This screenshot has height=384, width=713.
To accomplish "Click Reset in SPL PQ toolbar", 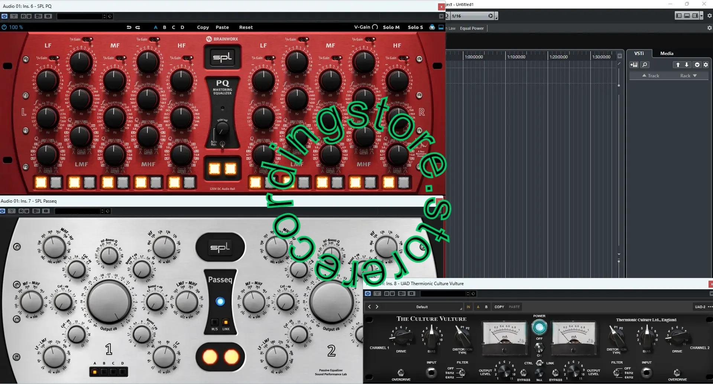I will pos(246,28).
